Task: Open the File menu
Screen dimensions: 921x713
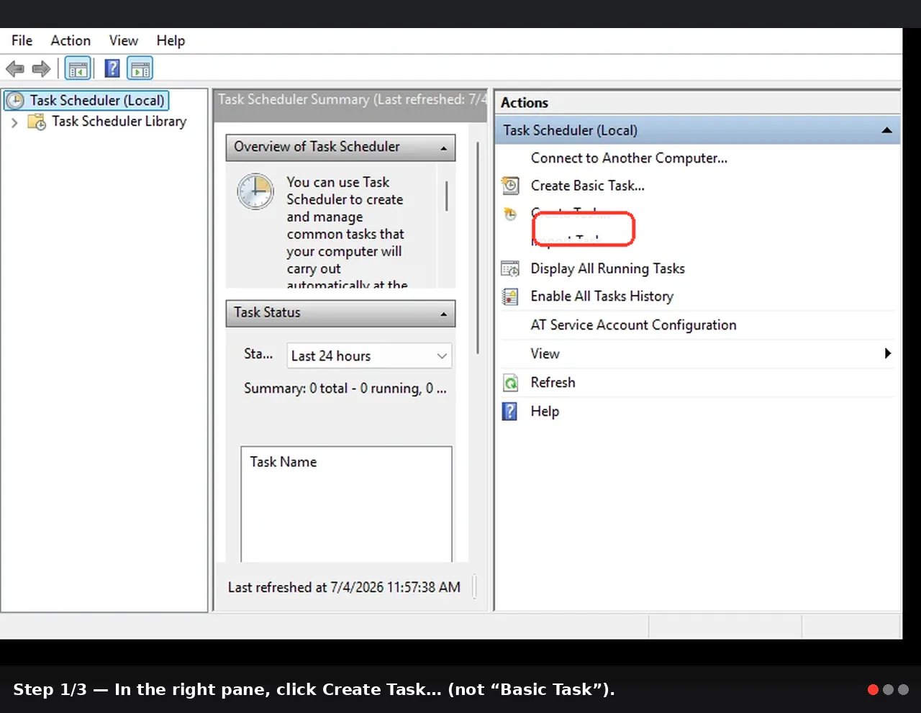Action: point(22,41)
